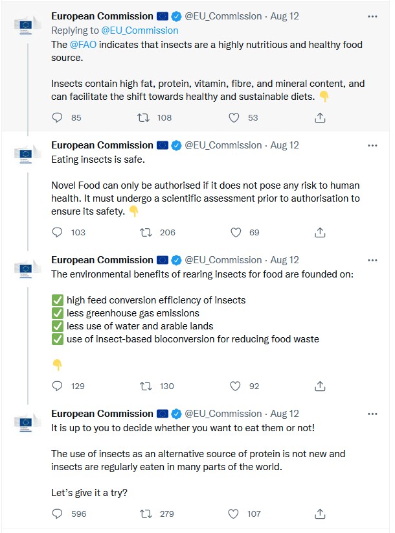Share the environmental benefits tweet

[x=320, y=386]
